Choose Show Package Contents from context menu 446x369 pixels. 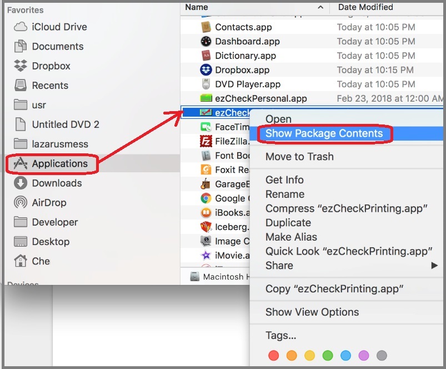324,134
